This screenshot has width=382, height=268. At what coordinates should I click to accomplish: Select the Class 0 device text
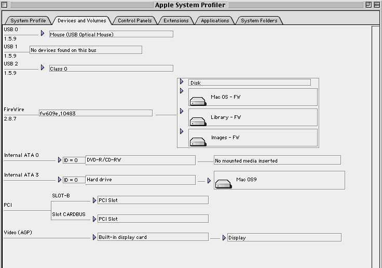click(59, 69)
